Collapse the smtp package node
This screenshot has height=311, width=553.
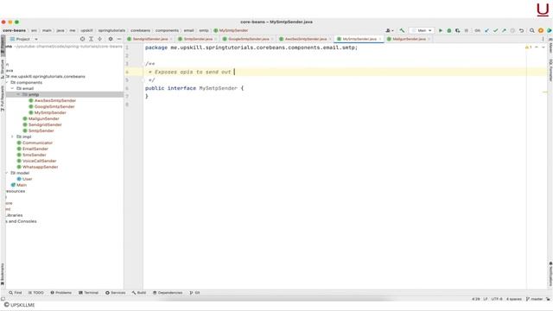(19, 94)
